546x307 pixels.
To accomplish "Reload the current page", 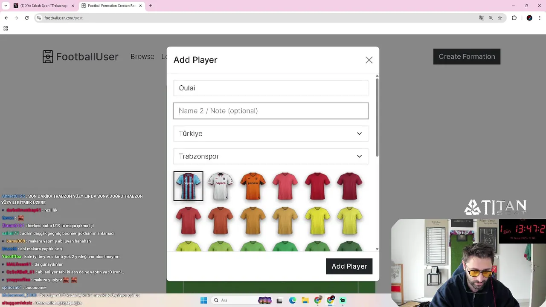I will pyautogui.click(x=26, y=18).
